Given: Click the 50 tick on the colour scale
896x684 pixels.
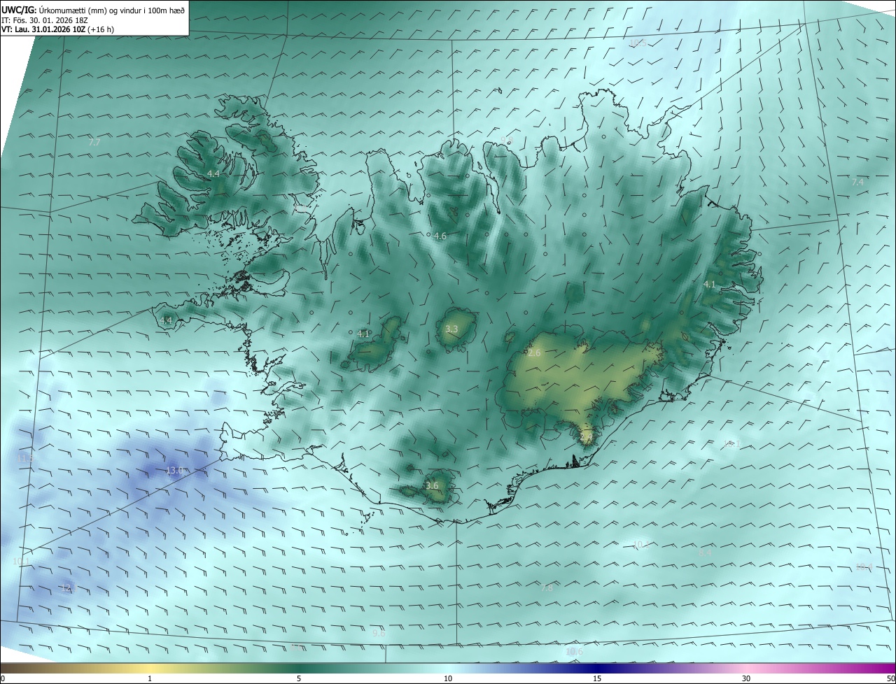Looking at the screenshot, I should [x=890, y=678].
